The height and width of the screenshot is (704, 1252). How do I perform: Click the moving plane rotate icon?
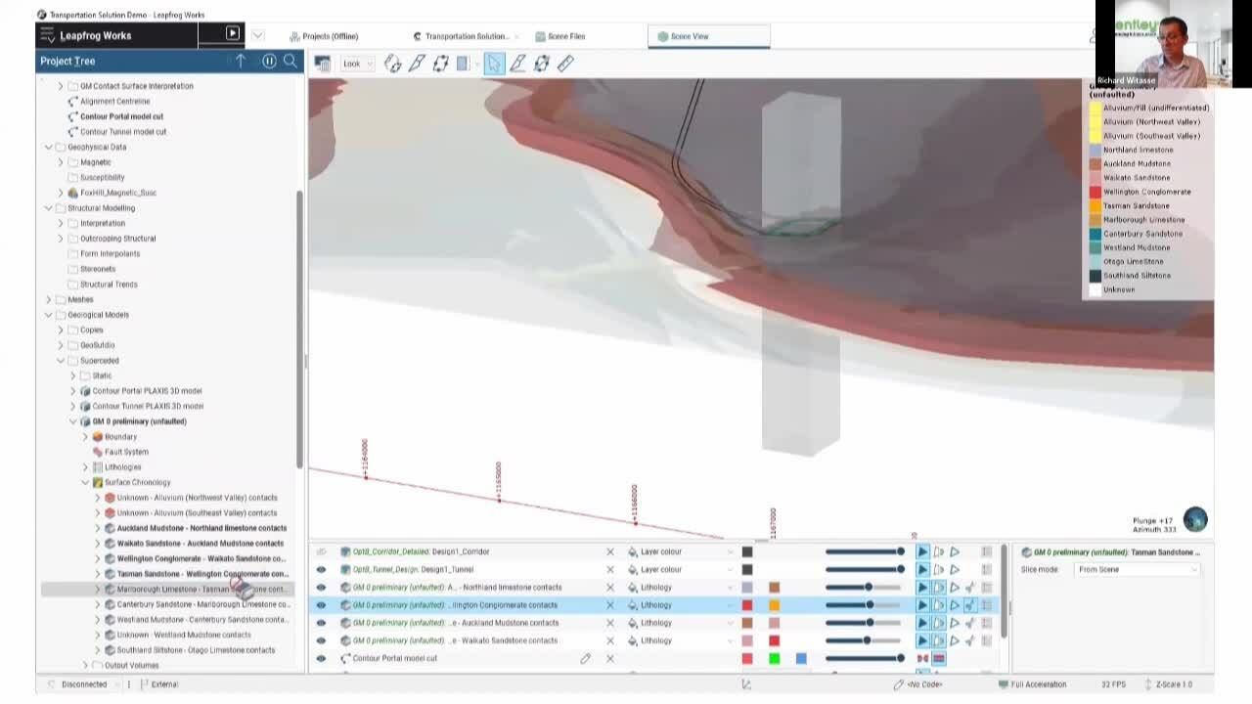541,64
